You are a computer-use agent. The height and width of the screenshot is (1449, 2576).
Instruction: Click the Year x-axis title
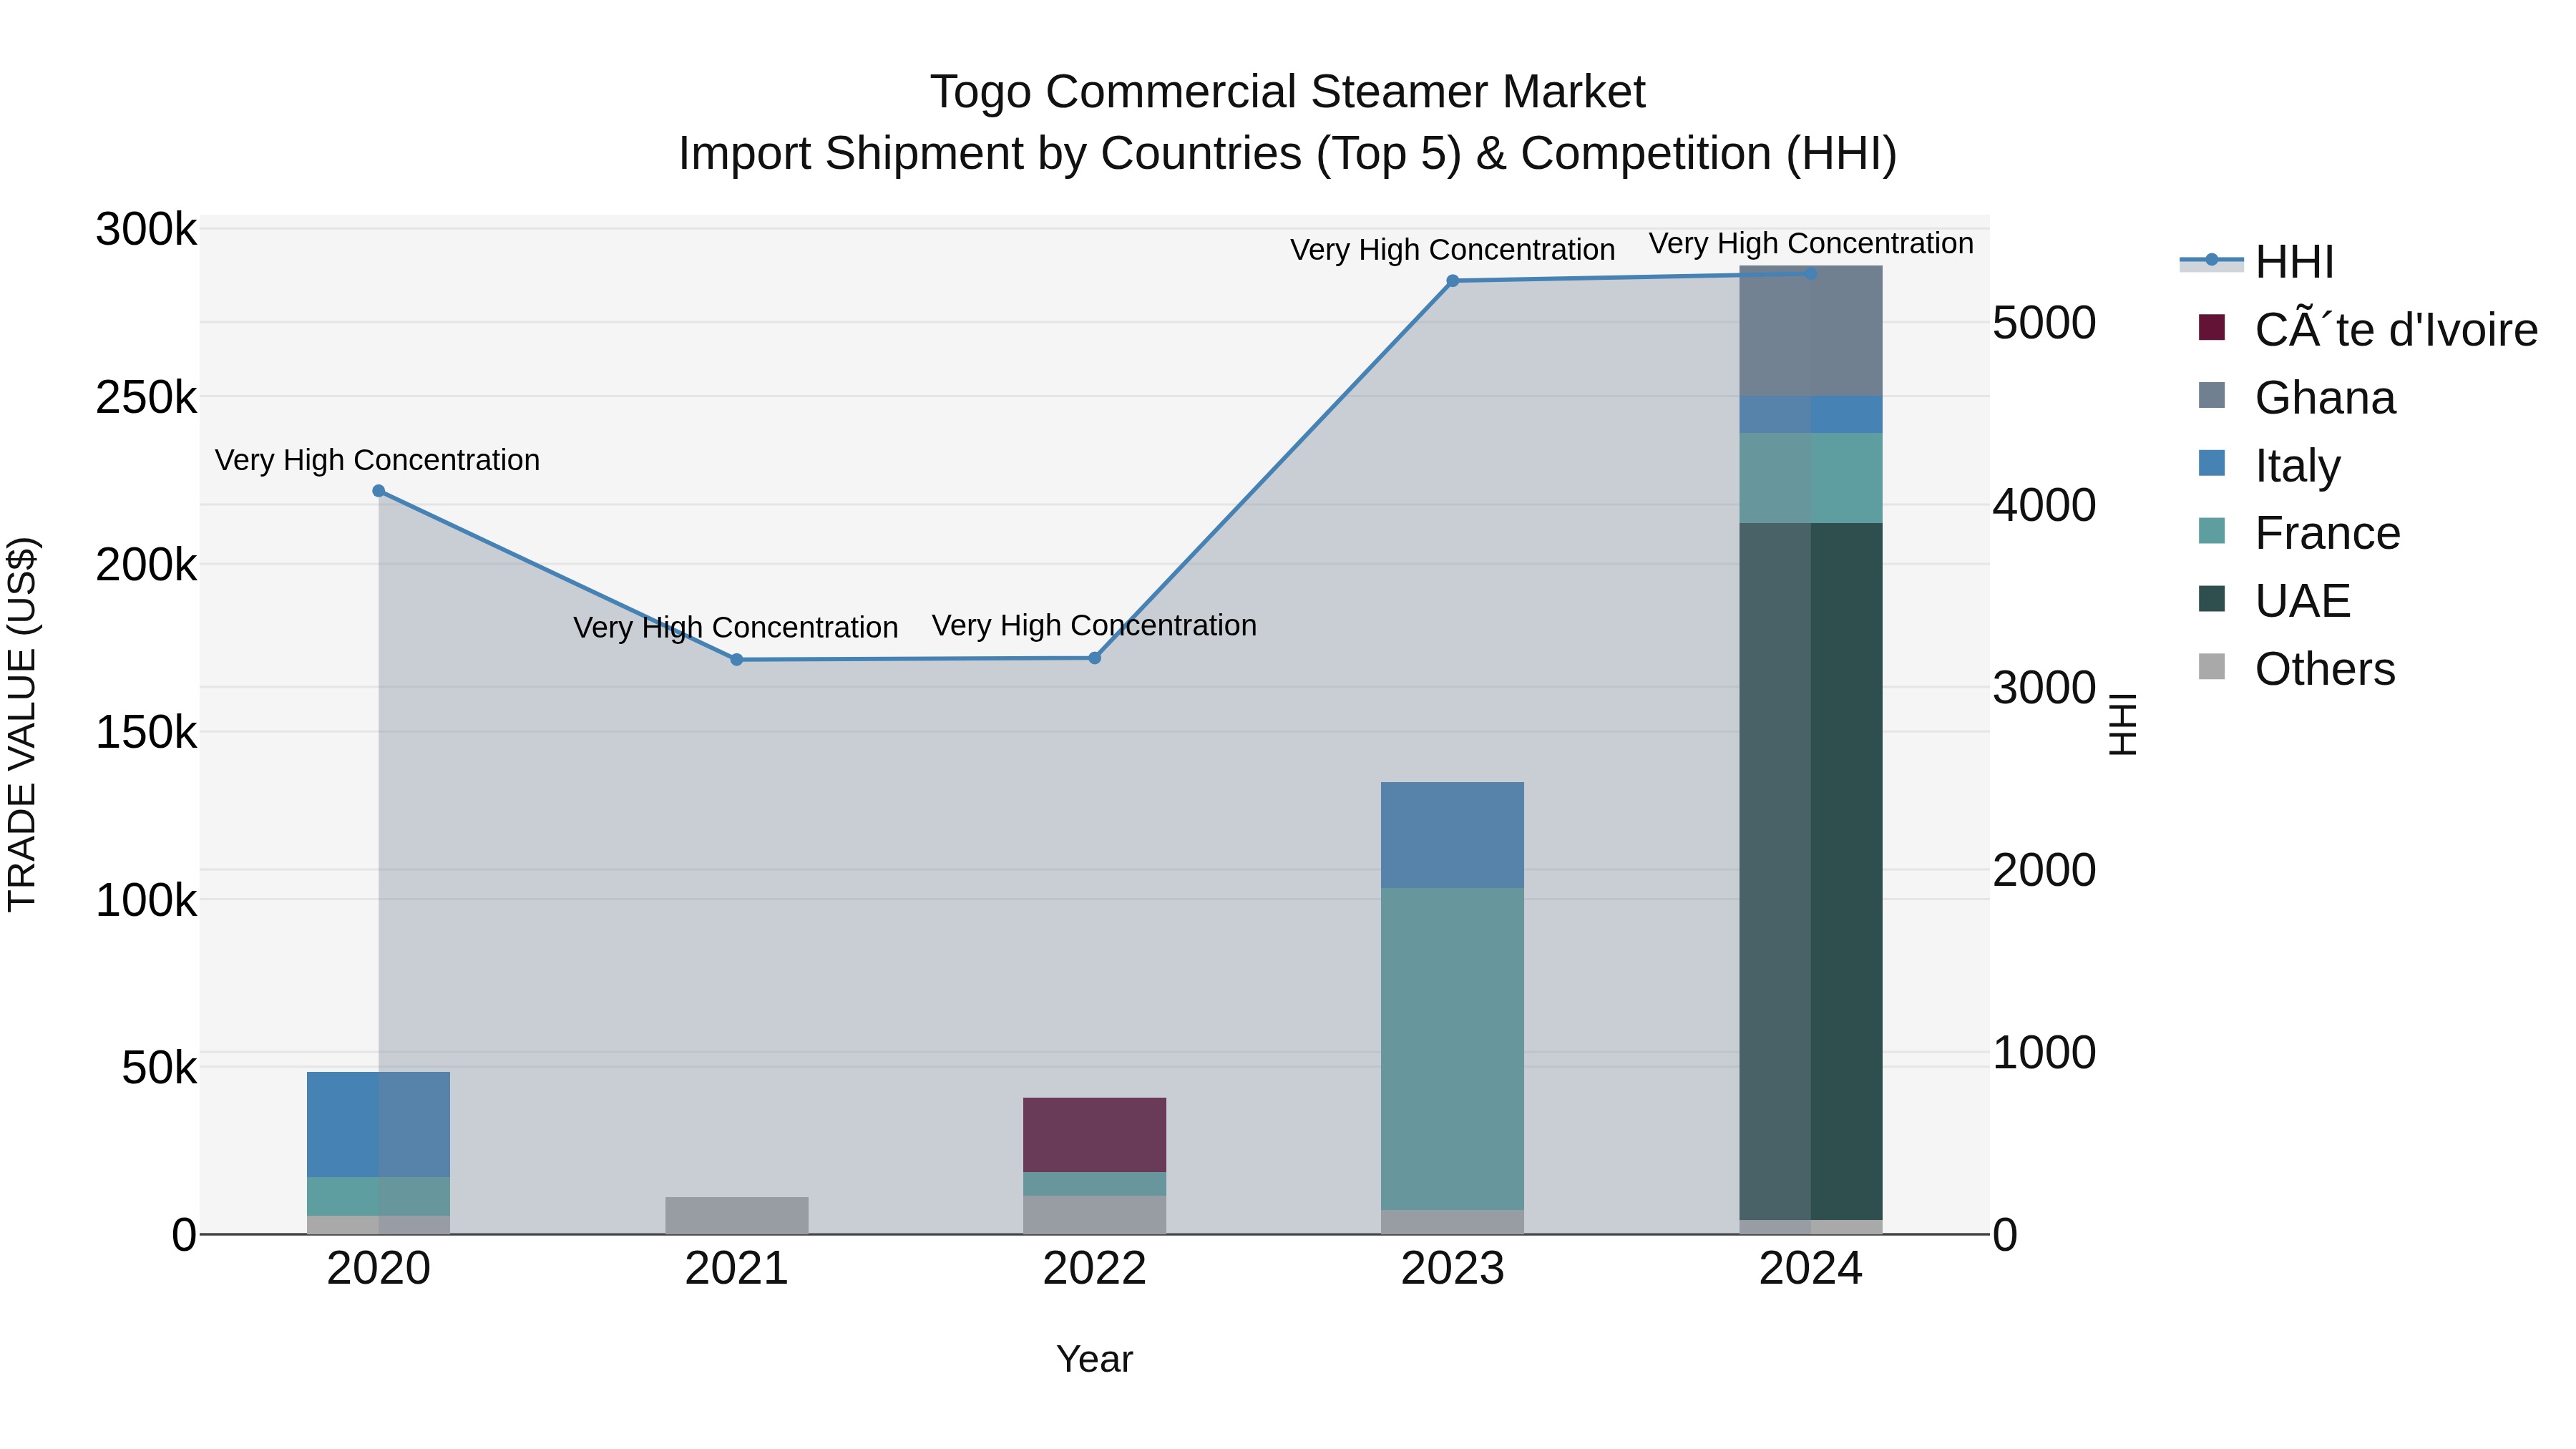pos(1095,1360)
